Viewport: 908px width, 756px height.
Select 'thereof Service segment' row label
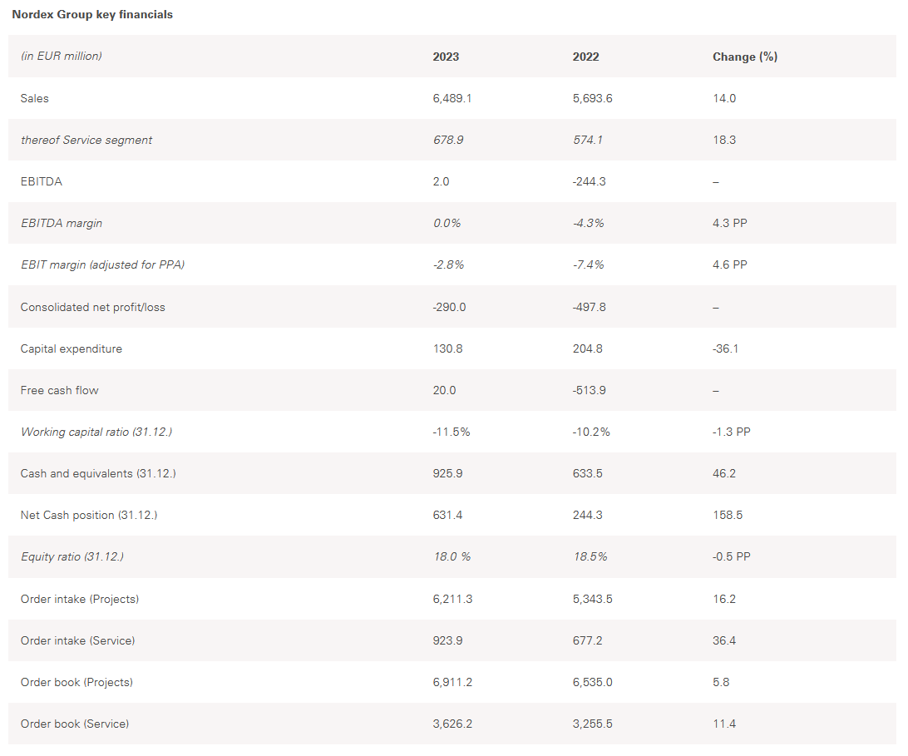click(x=86, y=140)
